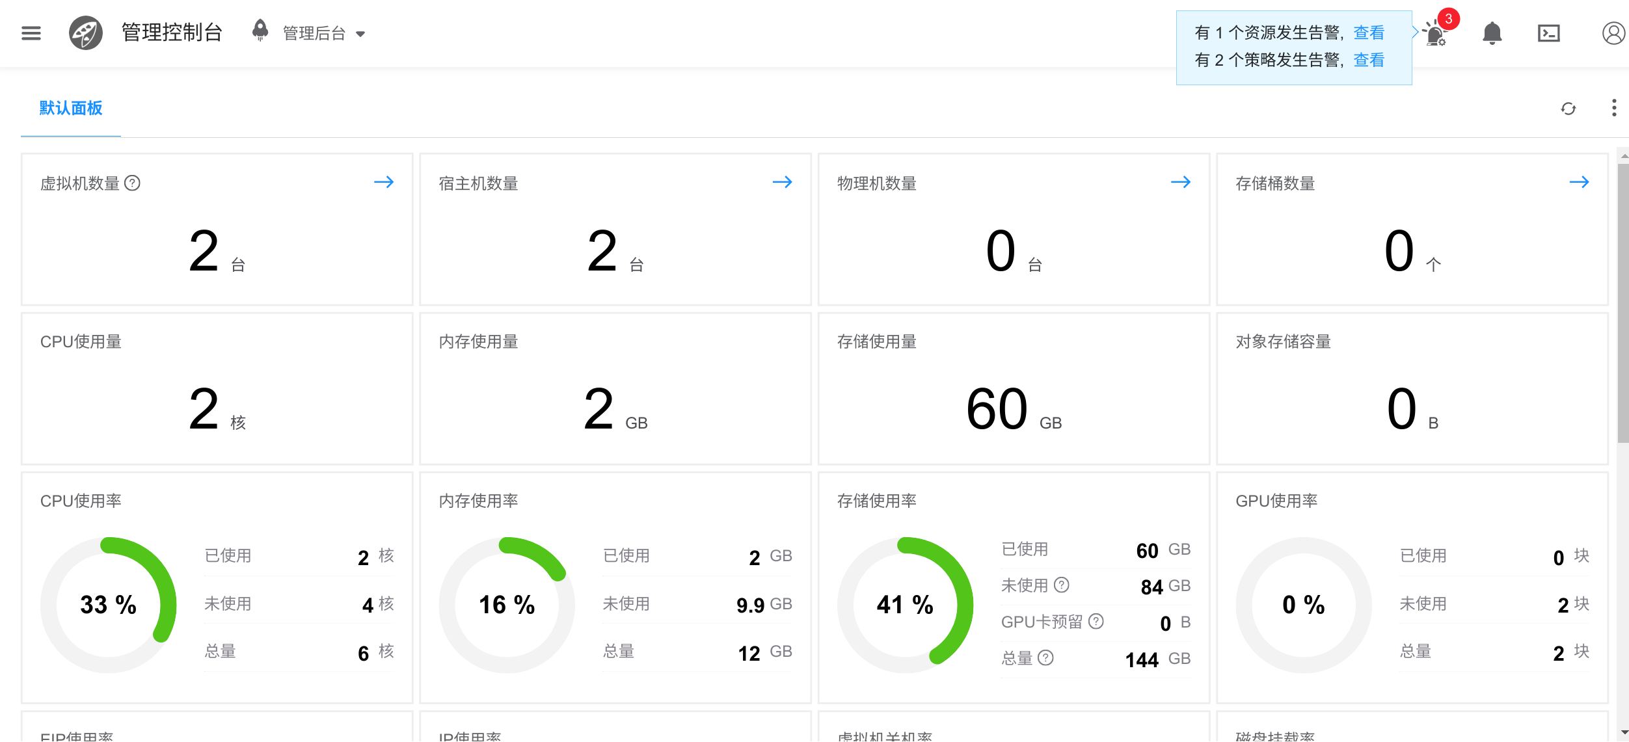Viewport: 1629px width, 742px height.
Task: Click the control console logo icon
Action: click(86, 33)
